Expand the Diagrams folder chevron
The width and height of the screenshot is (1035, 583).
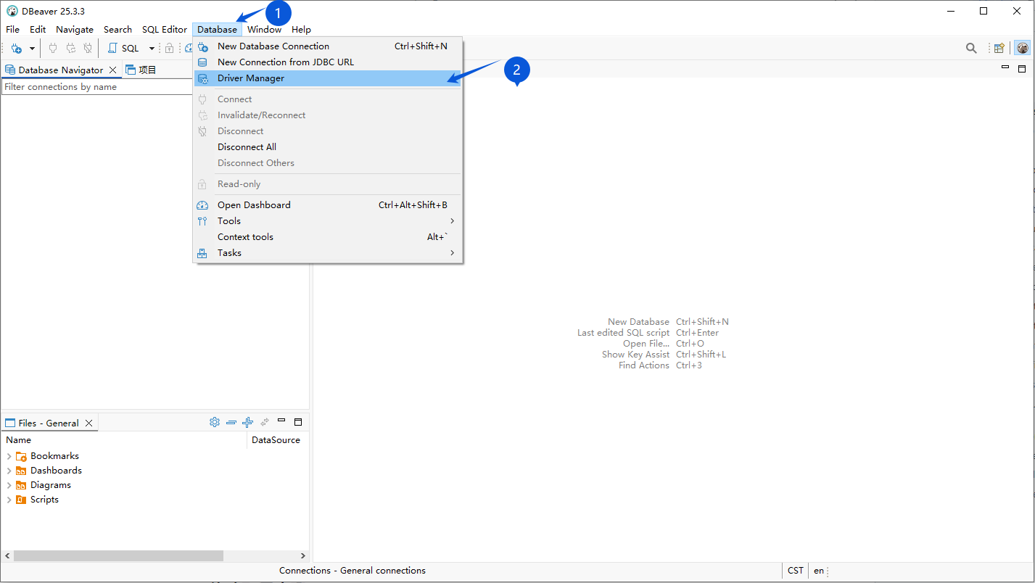click(9, 485)
